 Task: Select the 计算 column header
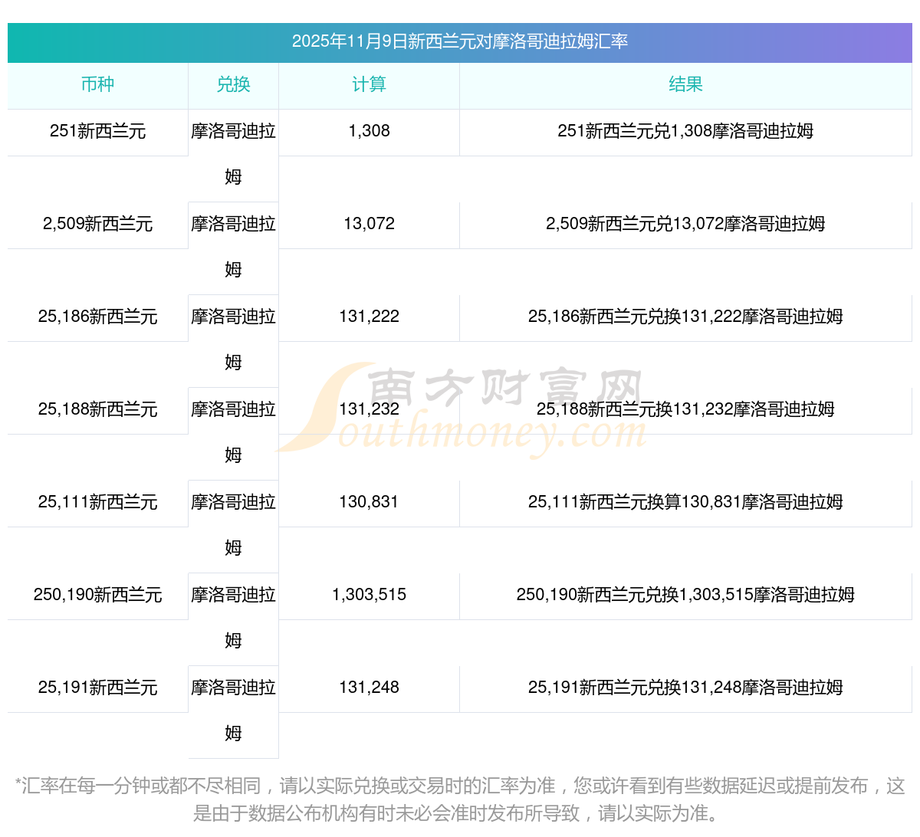[369, 85]
